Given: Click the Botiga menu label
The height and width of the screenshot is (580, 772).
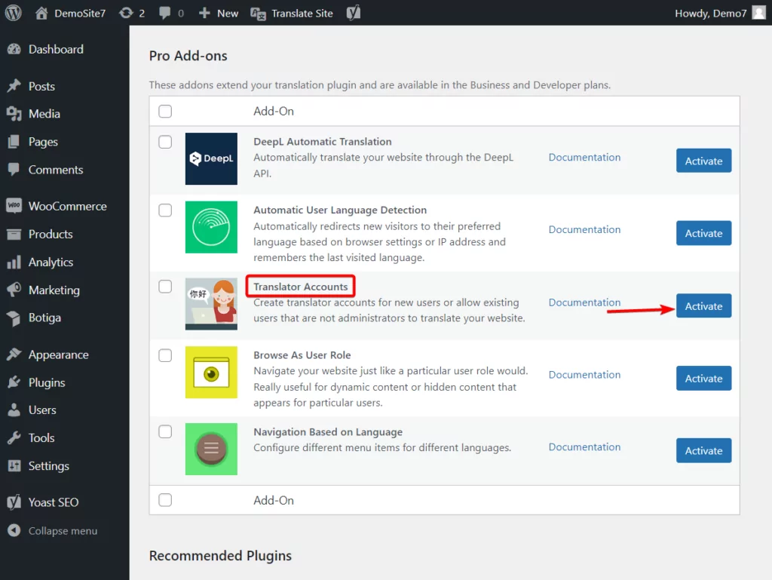Looking at the screenshot, I should tap(44, 318).
